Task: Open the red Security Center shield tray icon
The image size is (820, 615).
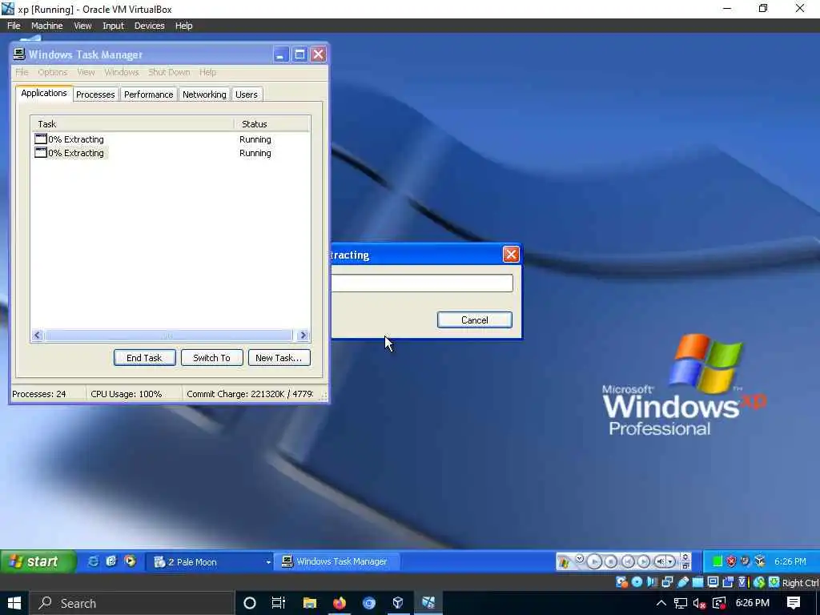Action: coord(731,561)
